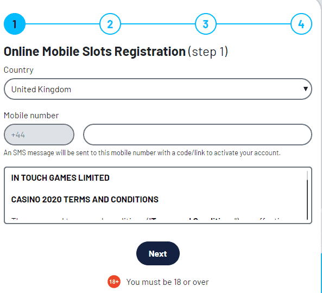This screenshot has width=322, height=293.
Task: Click the Country selector's dropdown arrow
Action: [306, 89]
